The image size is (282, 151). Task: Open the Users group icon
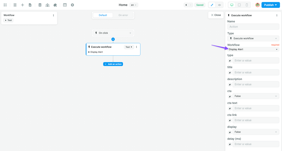[x=47, y=5]
